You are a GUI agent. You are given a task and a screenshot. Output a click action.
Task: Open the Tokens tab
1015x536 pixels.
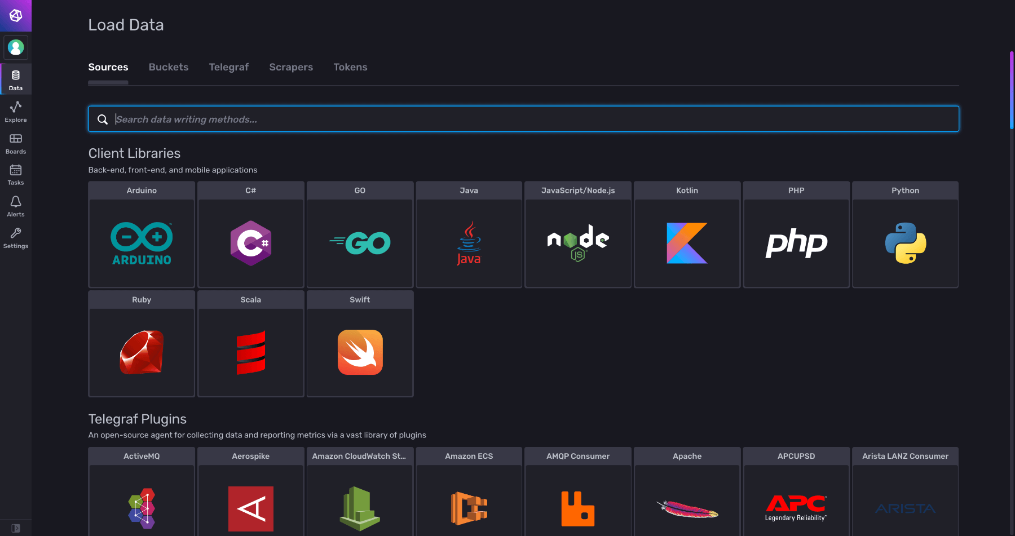(x=350, y=67)
